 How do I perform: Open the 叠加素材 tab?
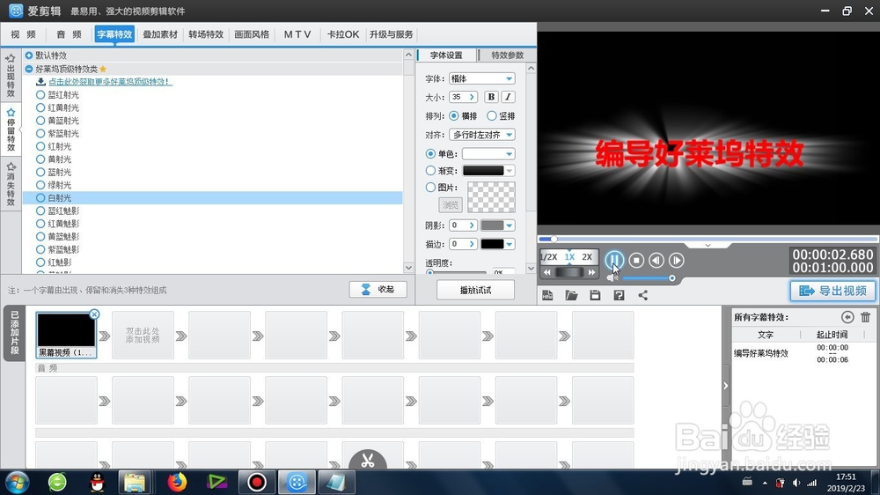160,34
